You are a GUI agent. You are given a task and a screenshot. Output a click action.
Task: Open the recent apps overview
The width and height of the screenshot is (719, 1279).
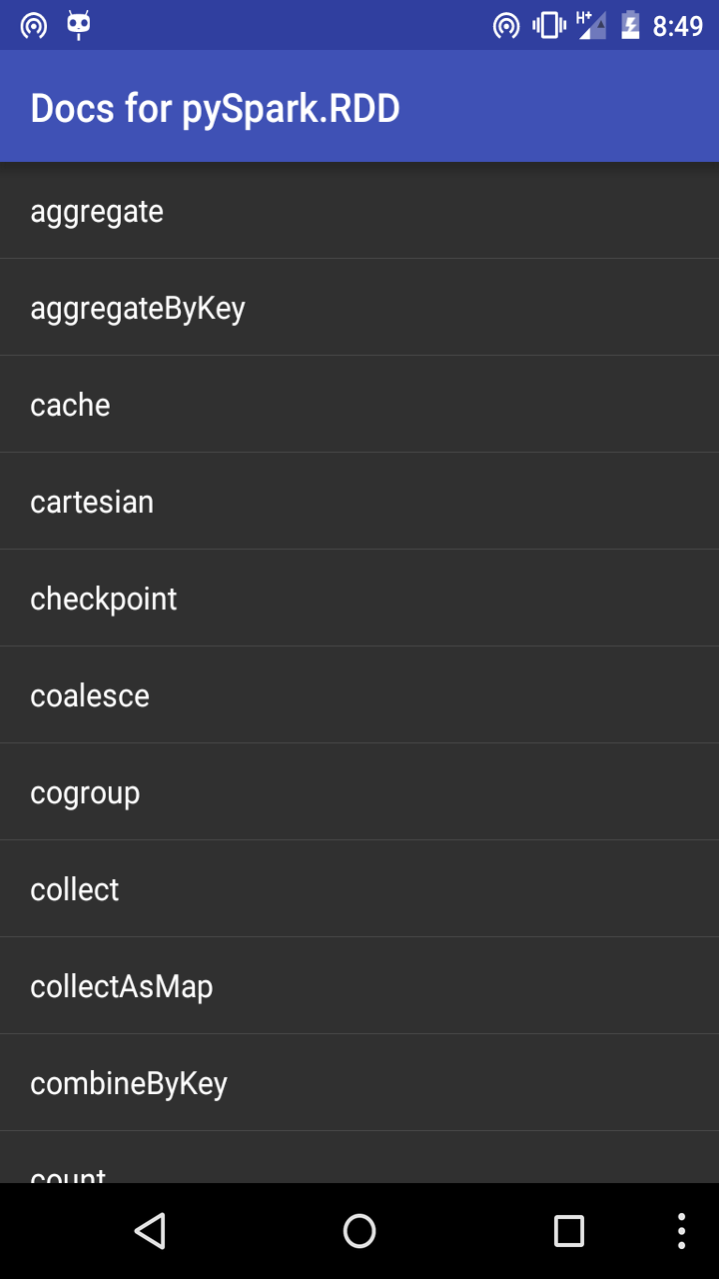[568, 1230]
